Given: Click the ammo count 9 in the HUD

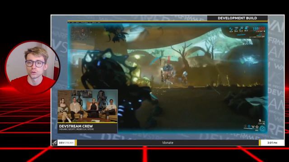Looking at the screenshot, I should [260, 121].
